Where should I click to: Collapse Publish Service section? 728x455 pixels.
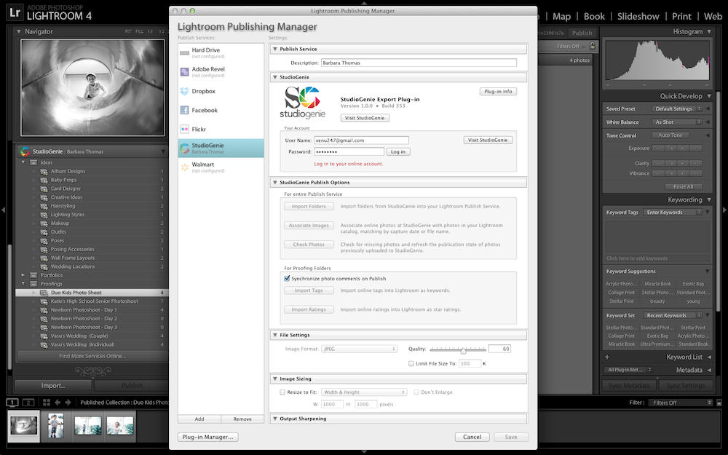click(x=275, y=49)
